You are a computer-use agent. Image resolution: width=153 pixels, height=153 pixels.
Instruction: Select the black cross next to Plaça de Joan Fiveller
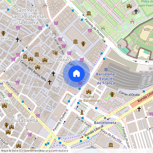(136, 12)
